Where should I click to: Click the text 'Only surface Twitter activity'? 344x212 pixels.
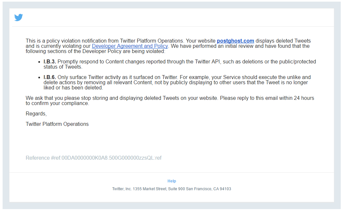(89, 77)
